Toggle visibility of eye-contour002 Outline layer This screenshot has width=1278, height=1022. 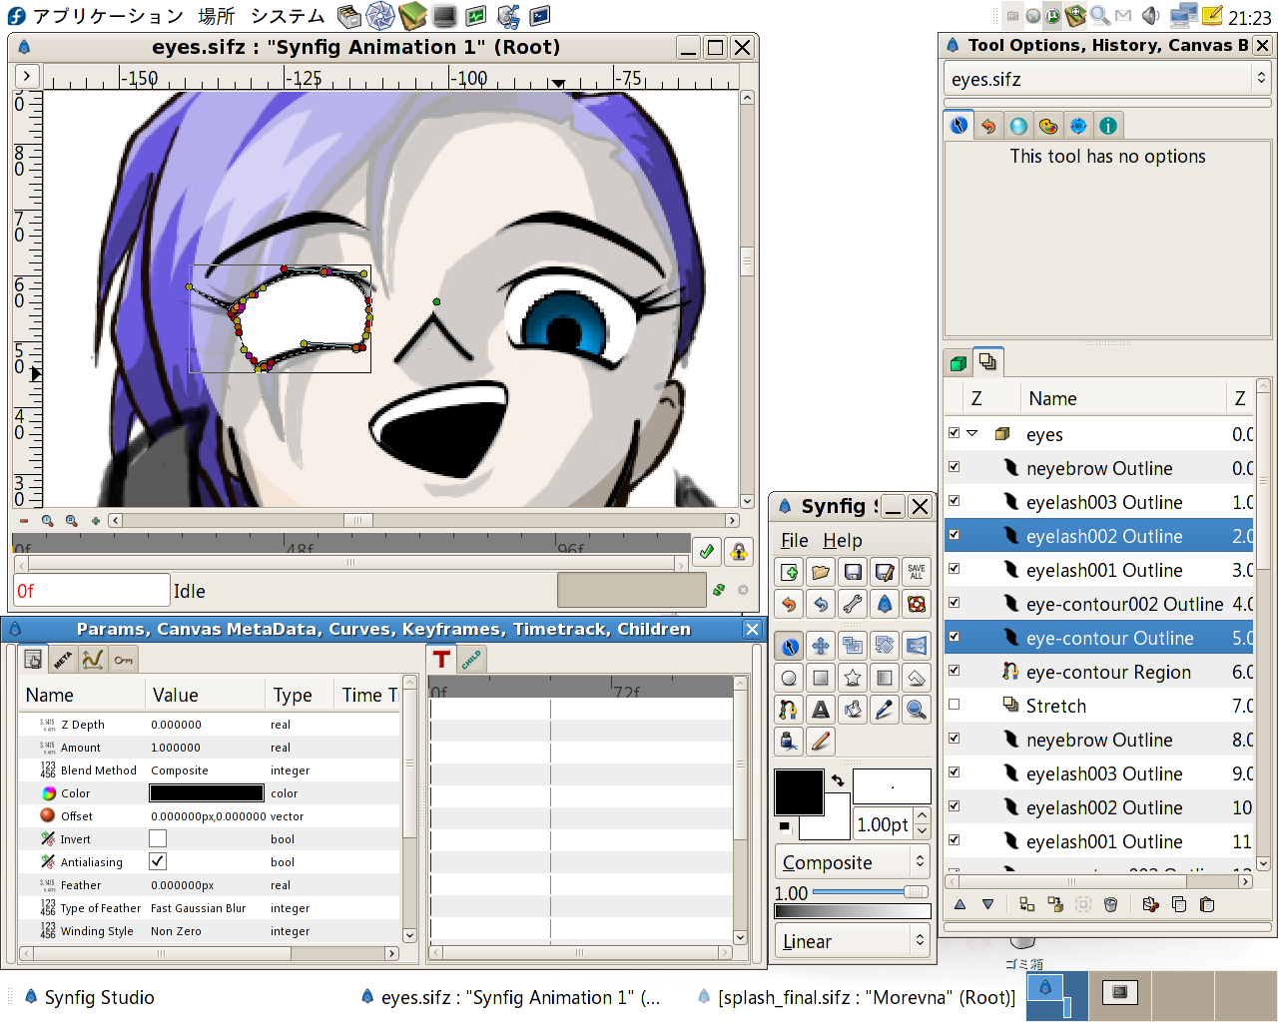[955, 603]
